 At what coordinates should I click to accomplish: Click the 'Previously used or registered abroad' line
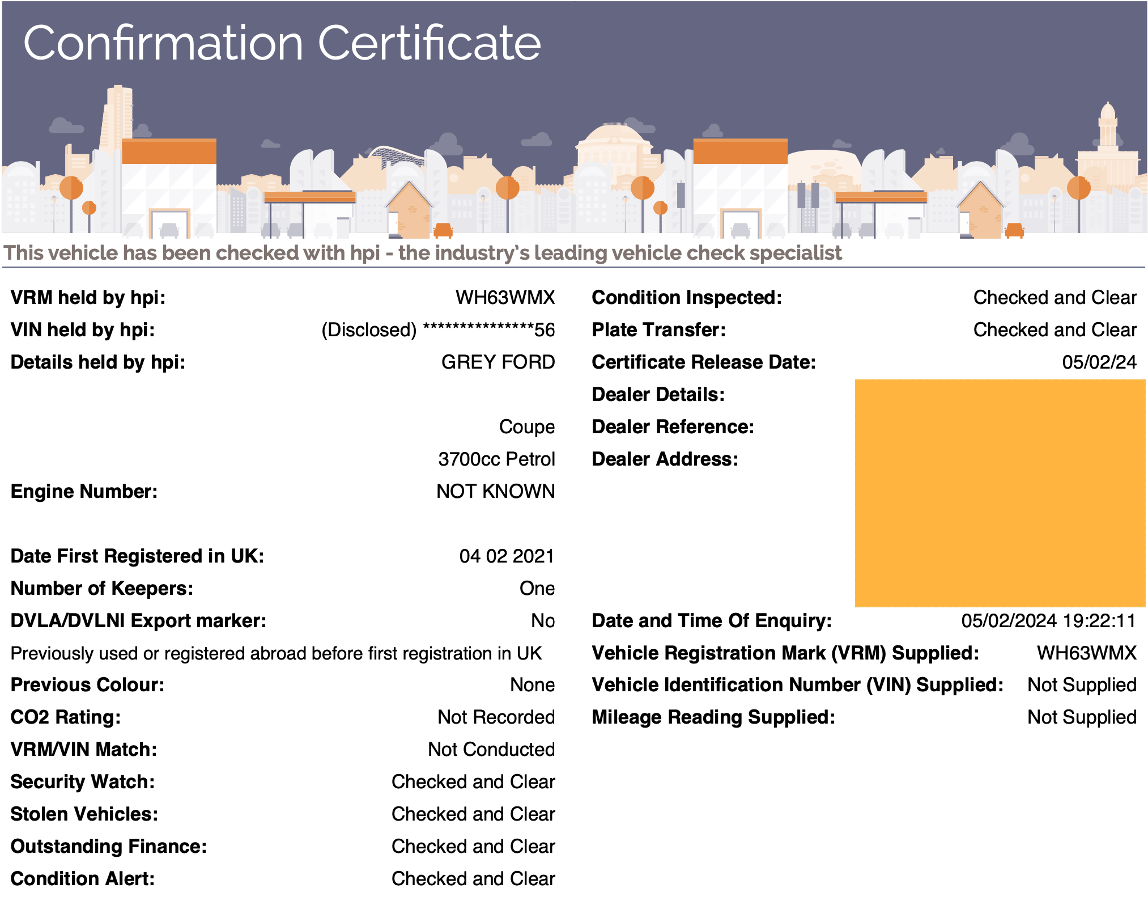click(x=277, y=653)
